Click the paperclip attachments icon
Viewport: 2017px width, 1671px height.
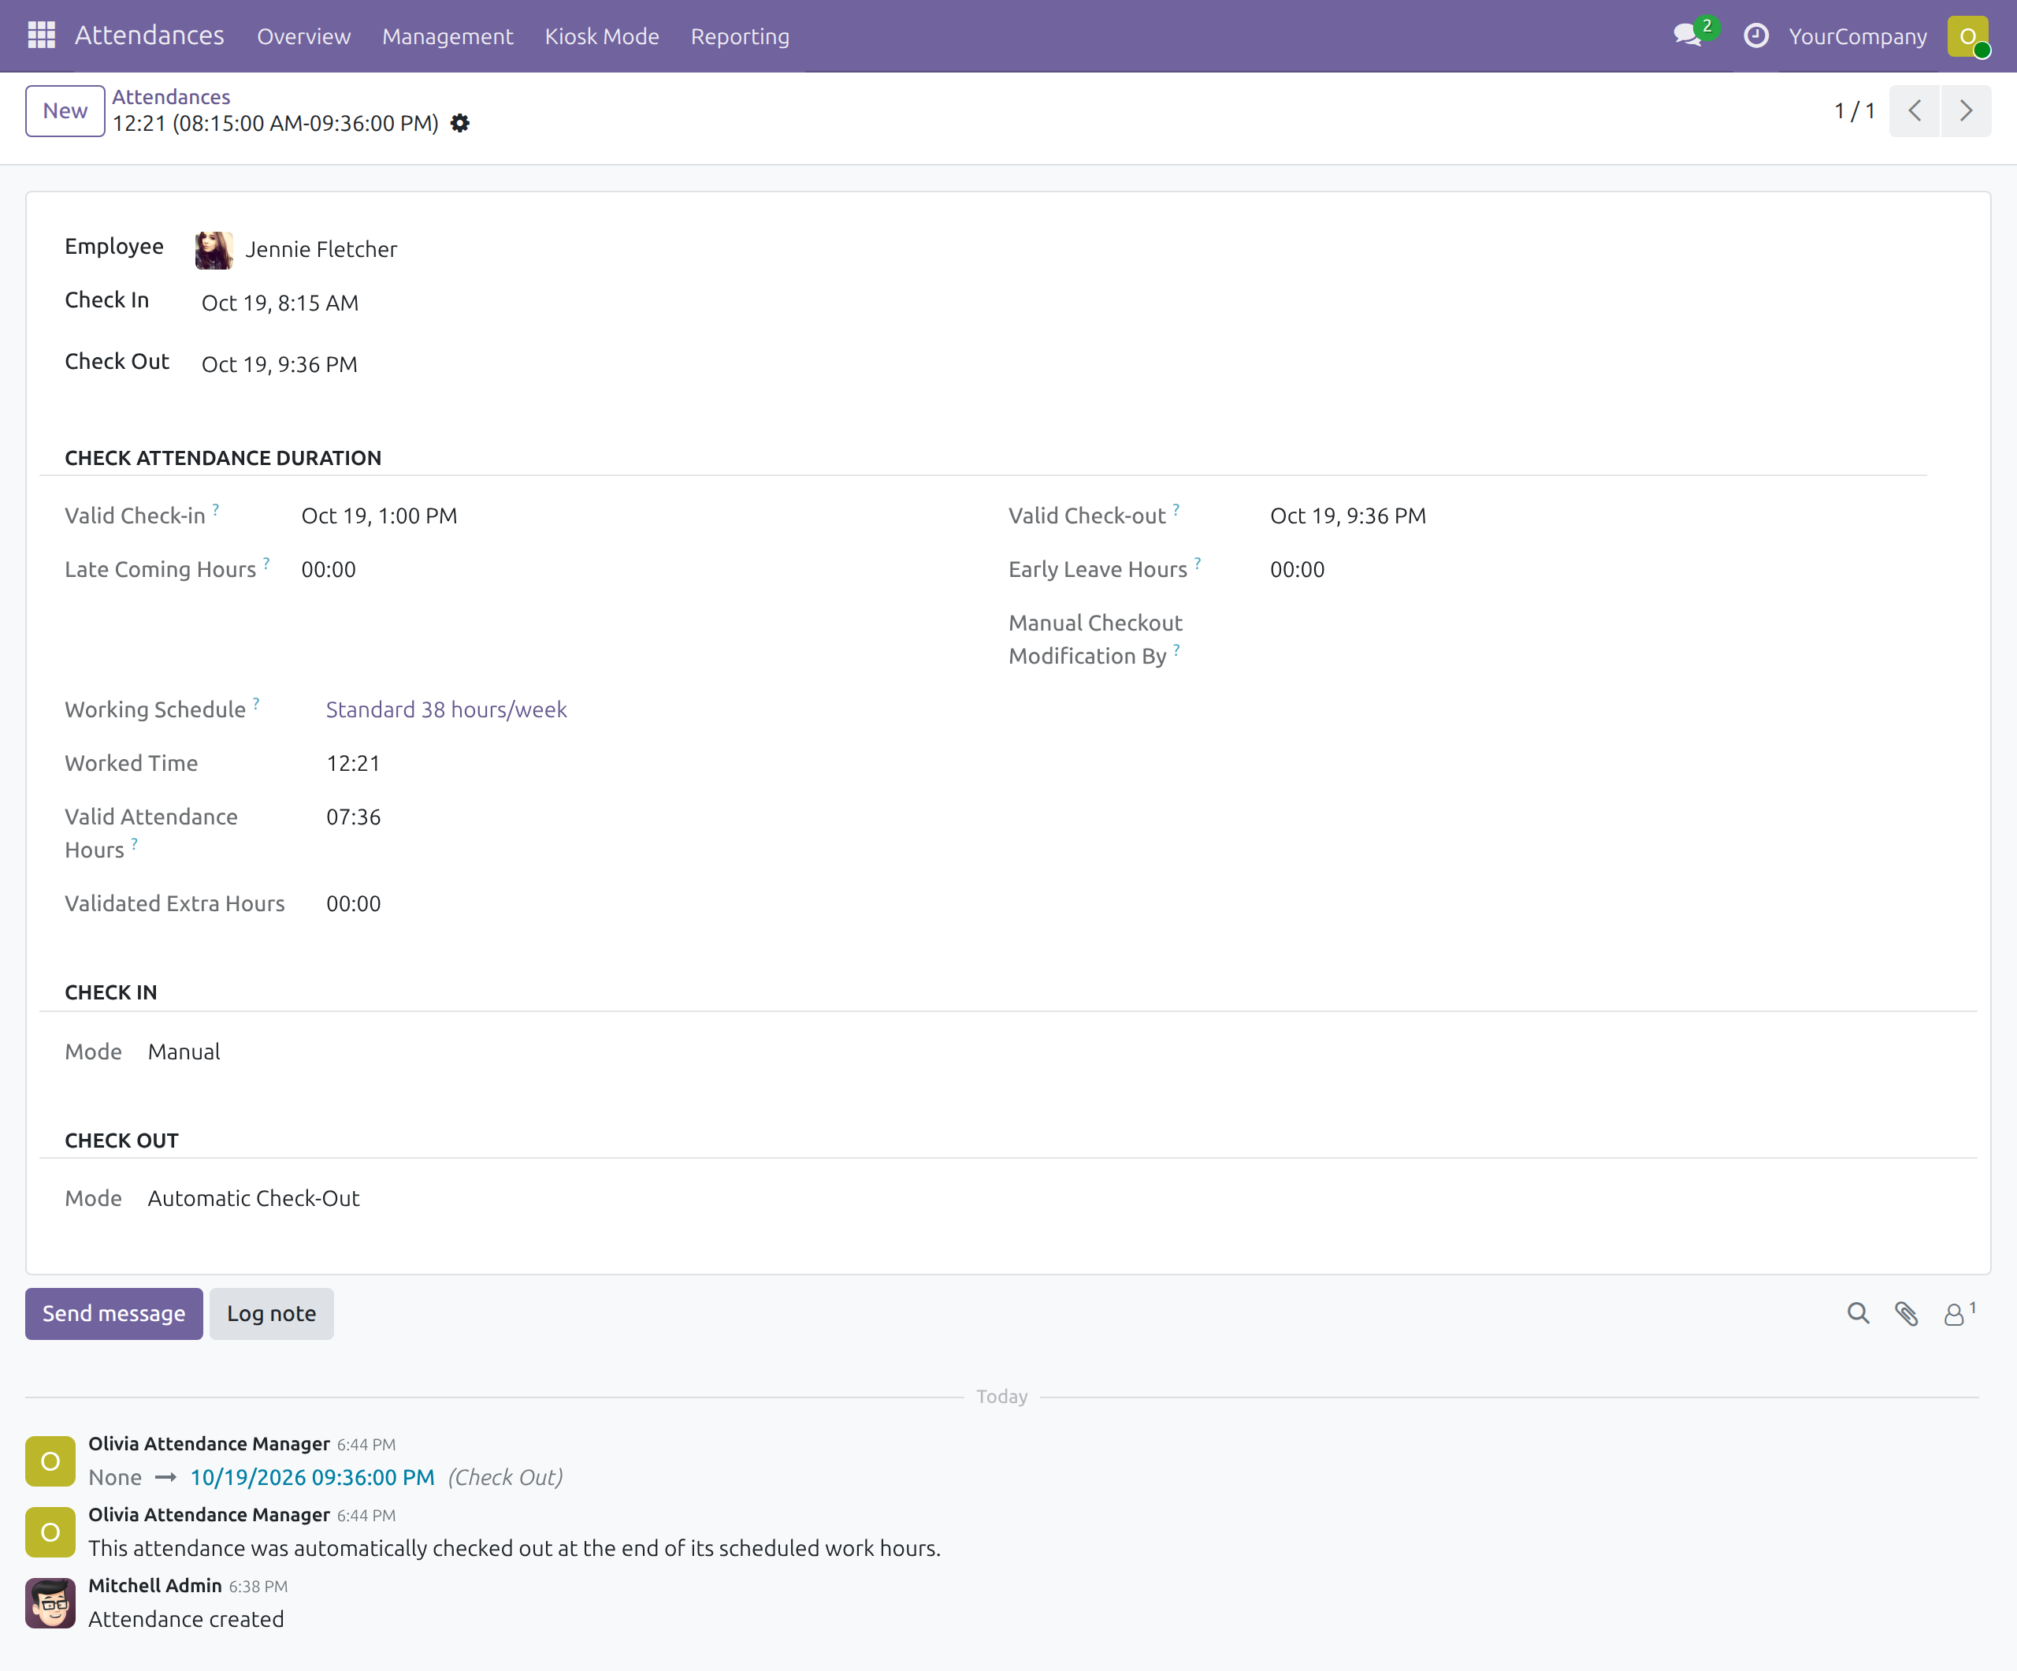tap(1907, 1313)
